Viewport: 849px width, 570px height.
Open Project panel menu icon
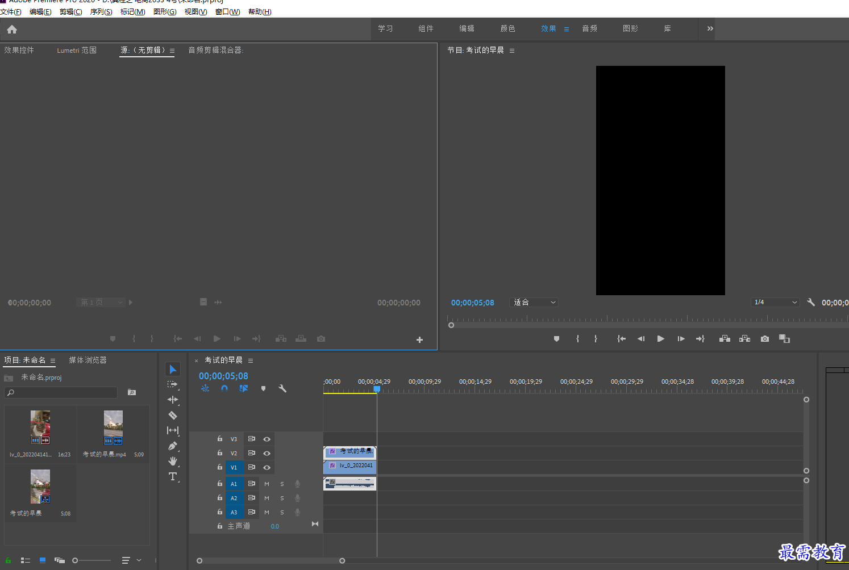click(x=53, y=361)
